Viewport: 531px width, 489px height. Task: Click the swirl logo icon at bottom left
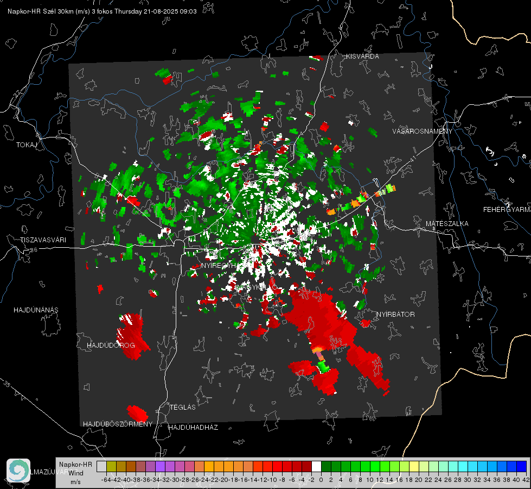click(x=18, y=471)
